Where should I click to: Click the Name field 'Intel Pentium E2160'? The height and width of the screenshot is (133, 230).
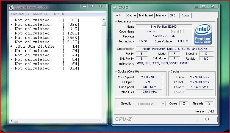click(x=164, y=27)
